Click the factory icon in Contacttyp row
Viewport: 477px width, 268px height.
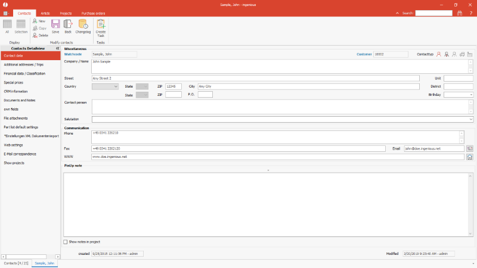pyautogui.click(x=470, y=54)
